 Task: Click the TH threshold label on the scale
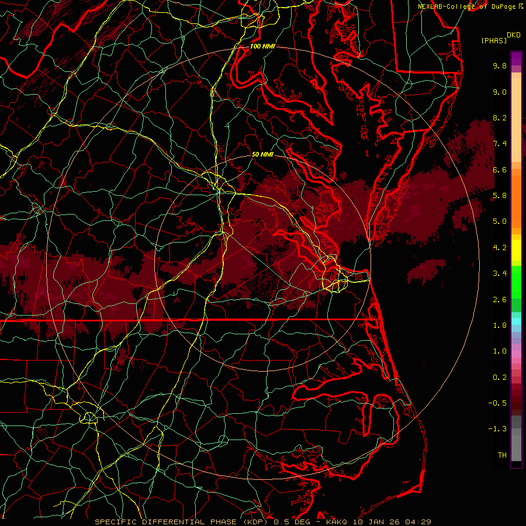(502, 455)
